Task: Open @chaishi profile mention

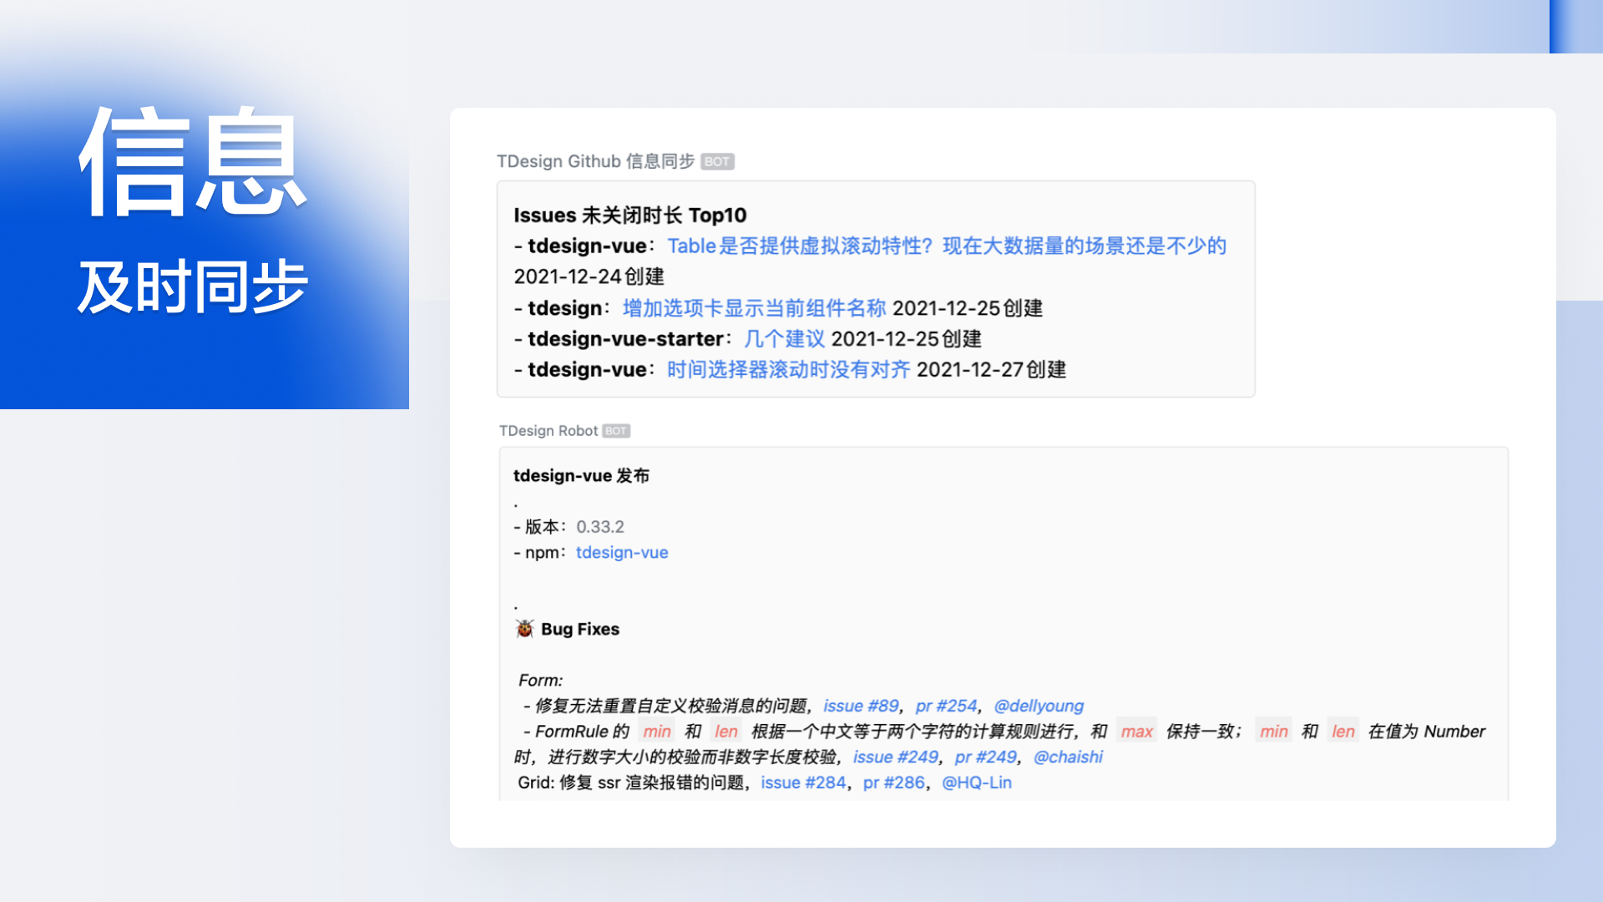Action: [x=1068, y=757]
